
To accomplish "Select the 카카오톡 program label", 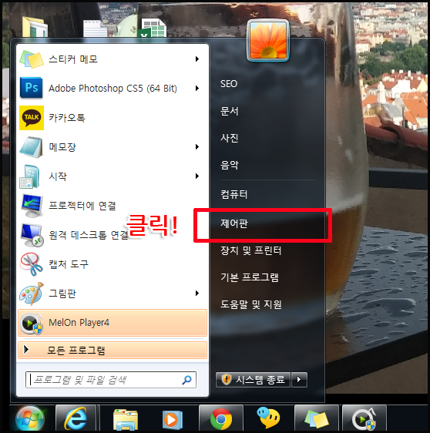I will click(67, 118).
